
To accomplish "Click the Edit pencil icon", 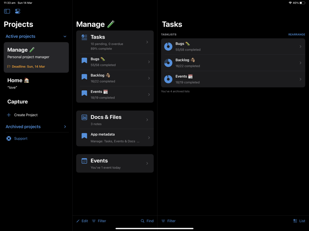I will point(78,221).
